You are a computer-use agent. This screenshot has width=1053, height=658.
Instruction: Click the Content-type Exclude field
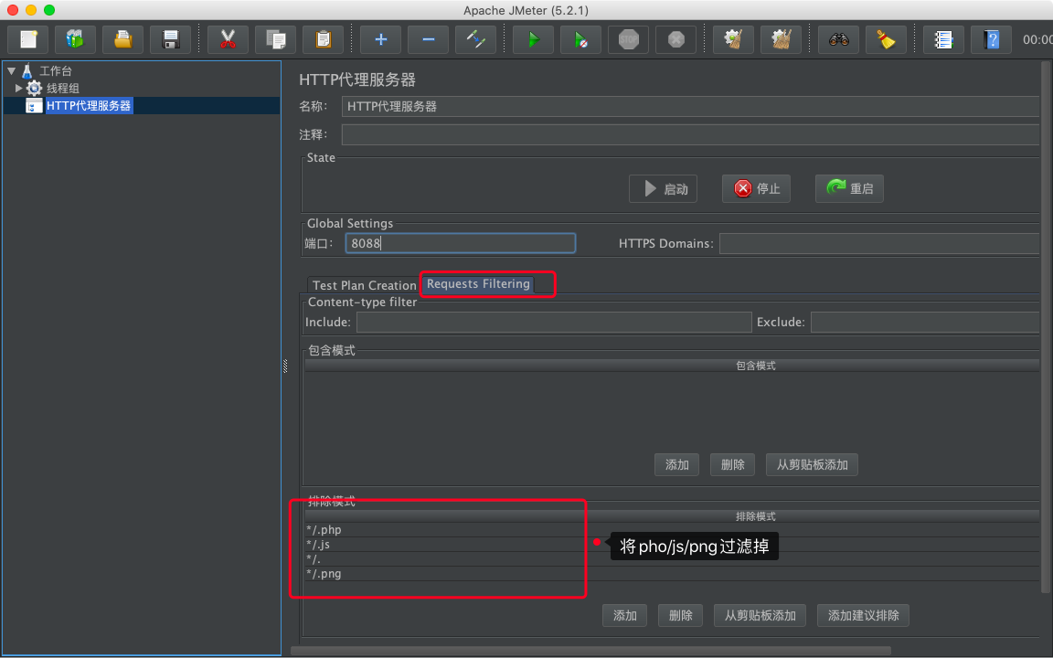[925, 323]
